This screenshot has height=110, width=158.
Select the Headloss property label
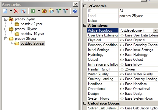coord(95,84)
